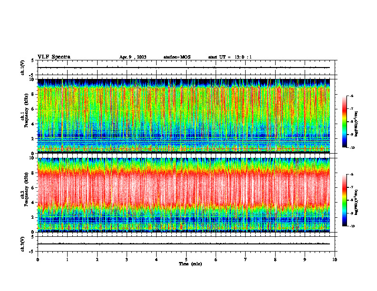Click time-axis tick label "9"

click(305, 260)
